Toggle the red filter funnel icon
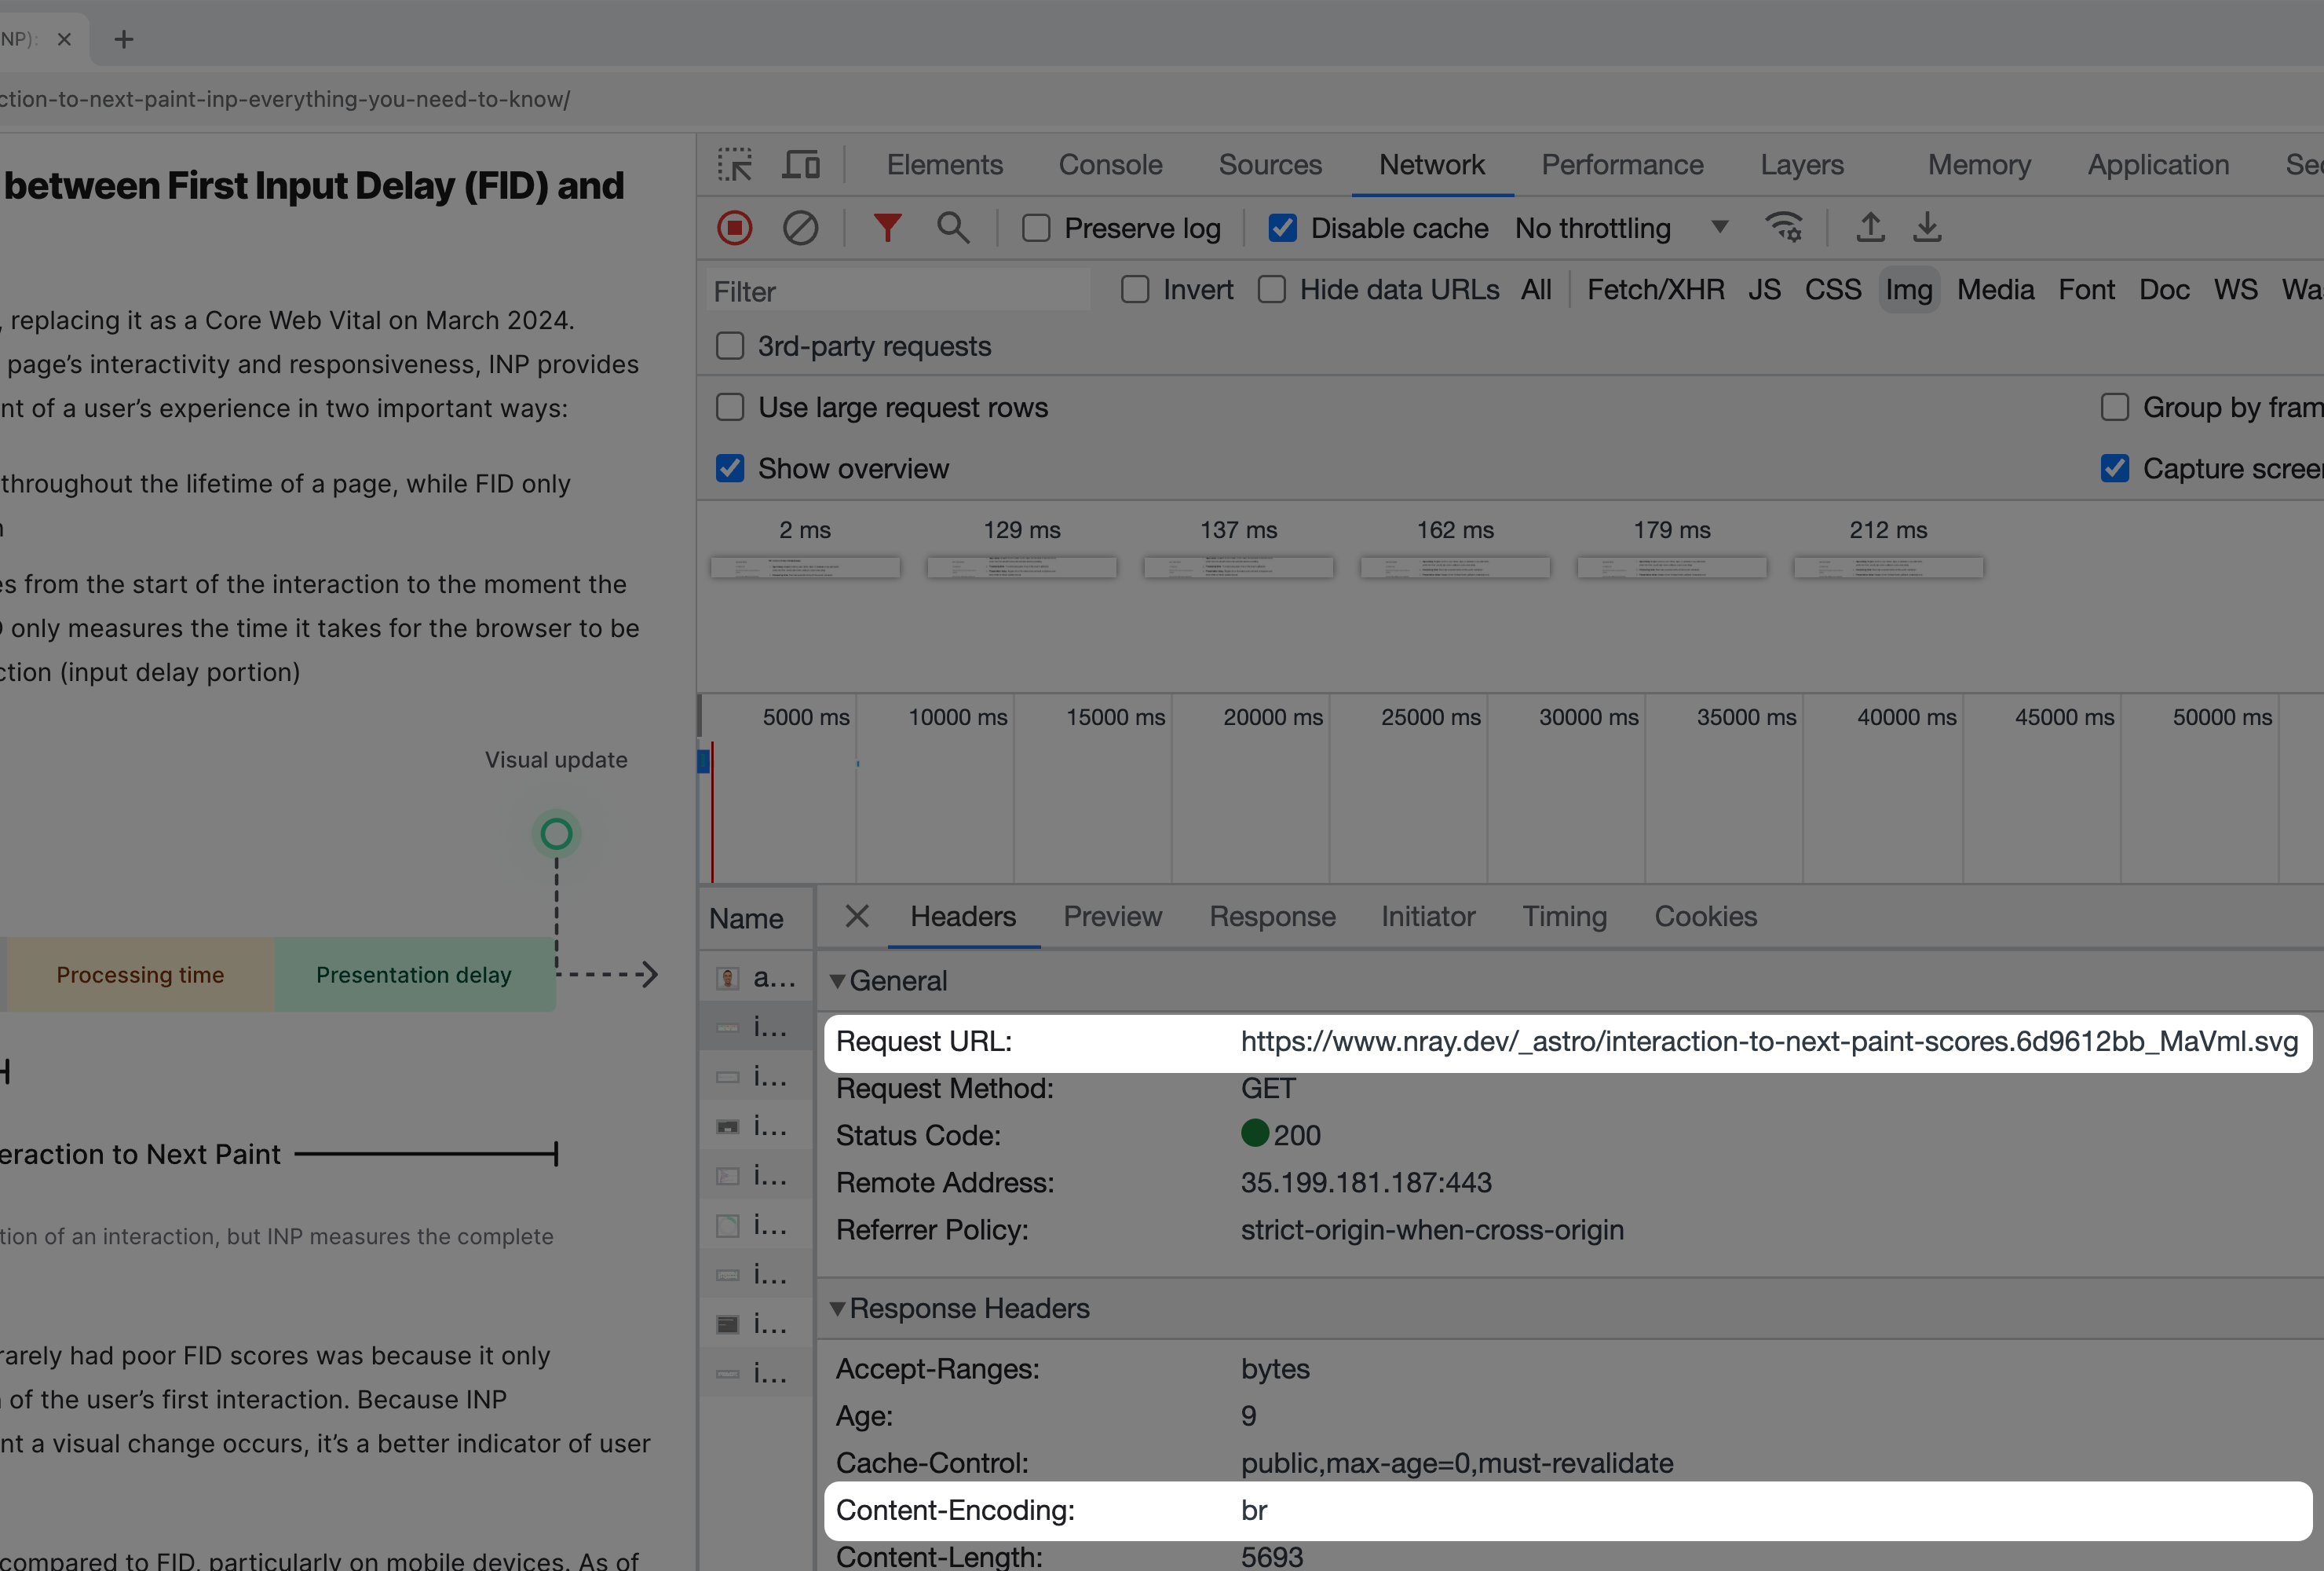2324x1571 pixels. pyautogui.click(x=887, y=228)
